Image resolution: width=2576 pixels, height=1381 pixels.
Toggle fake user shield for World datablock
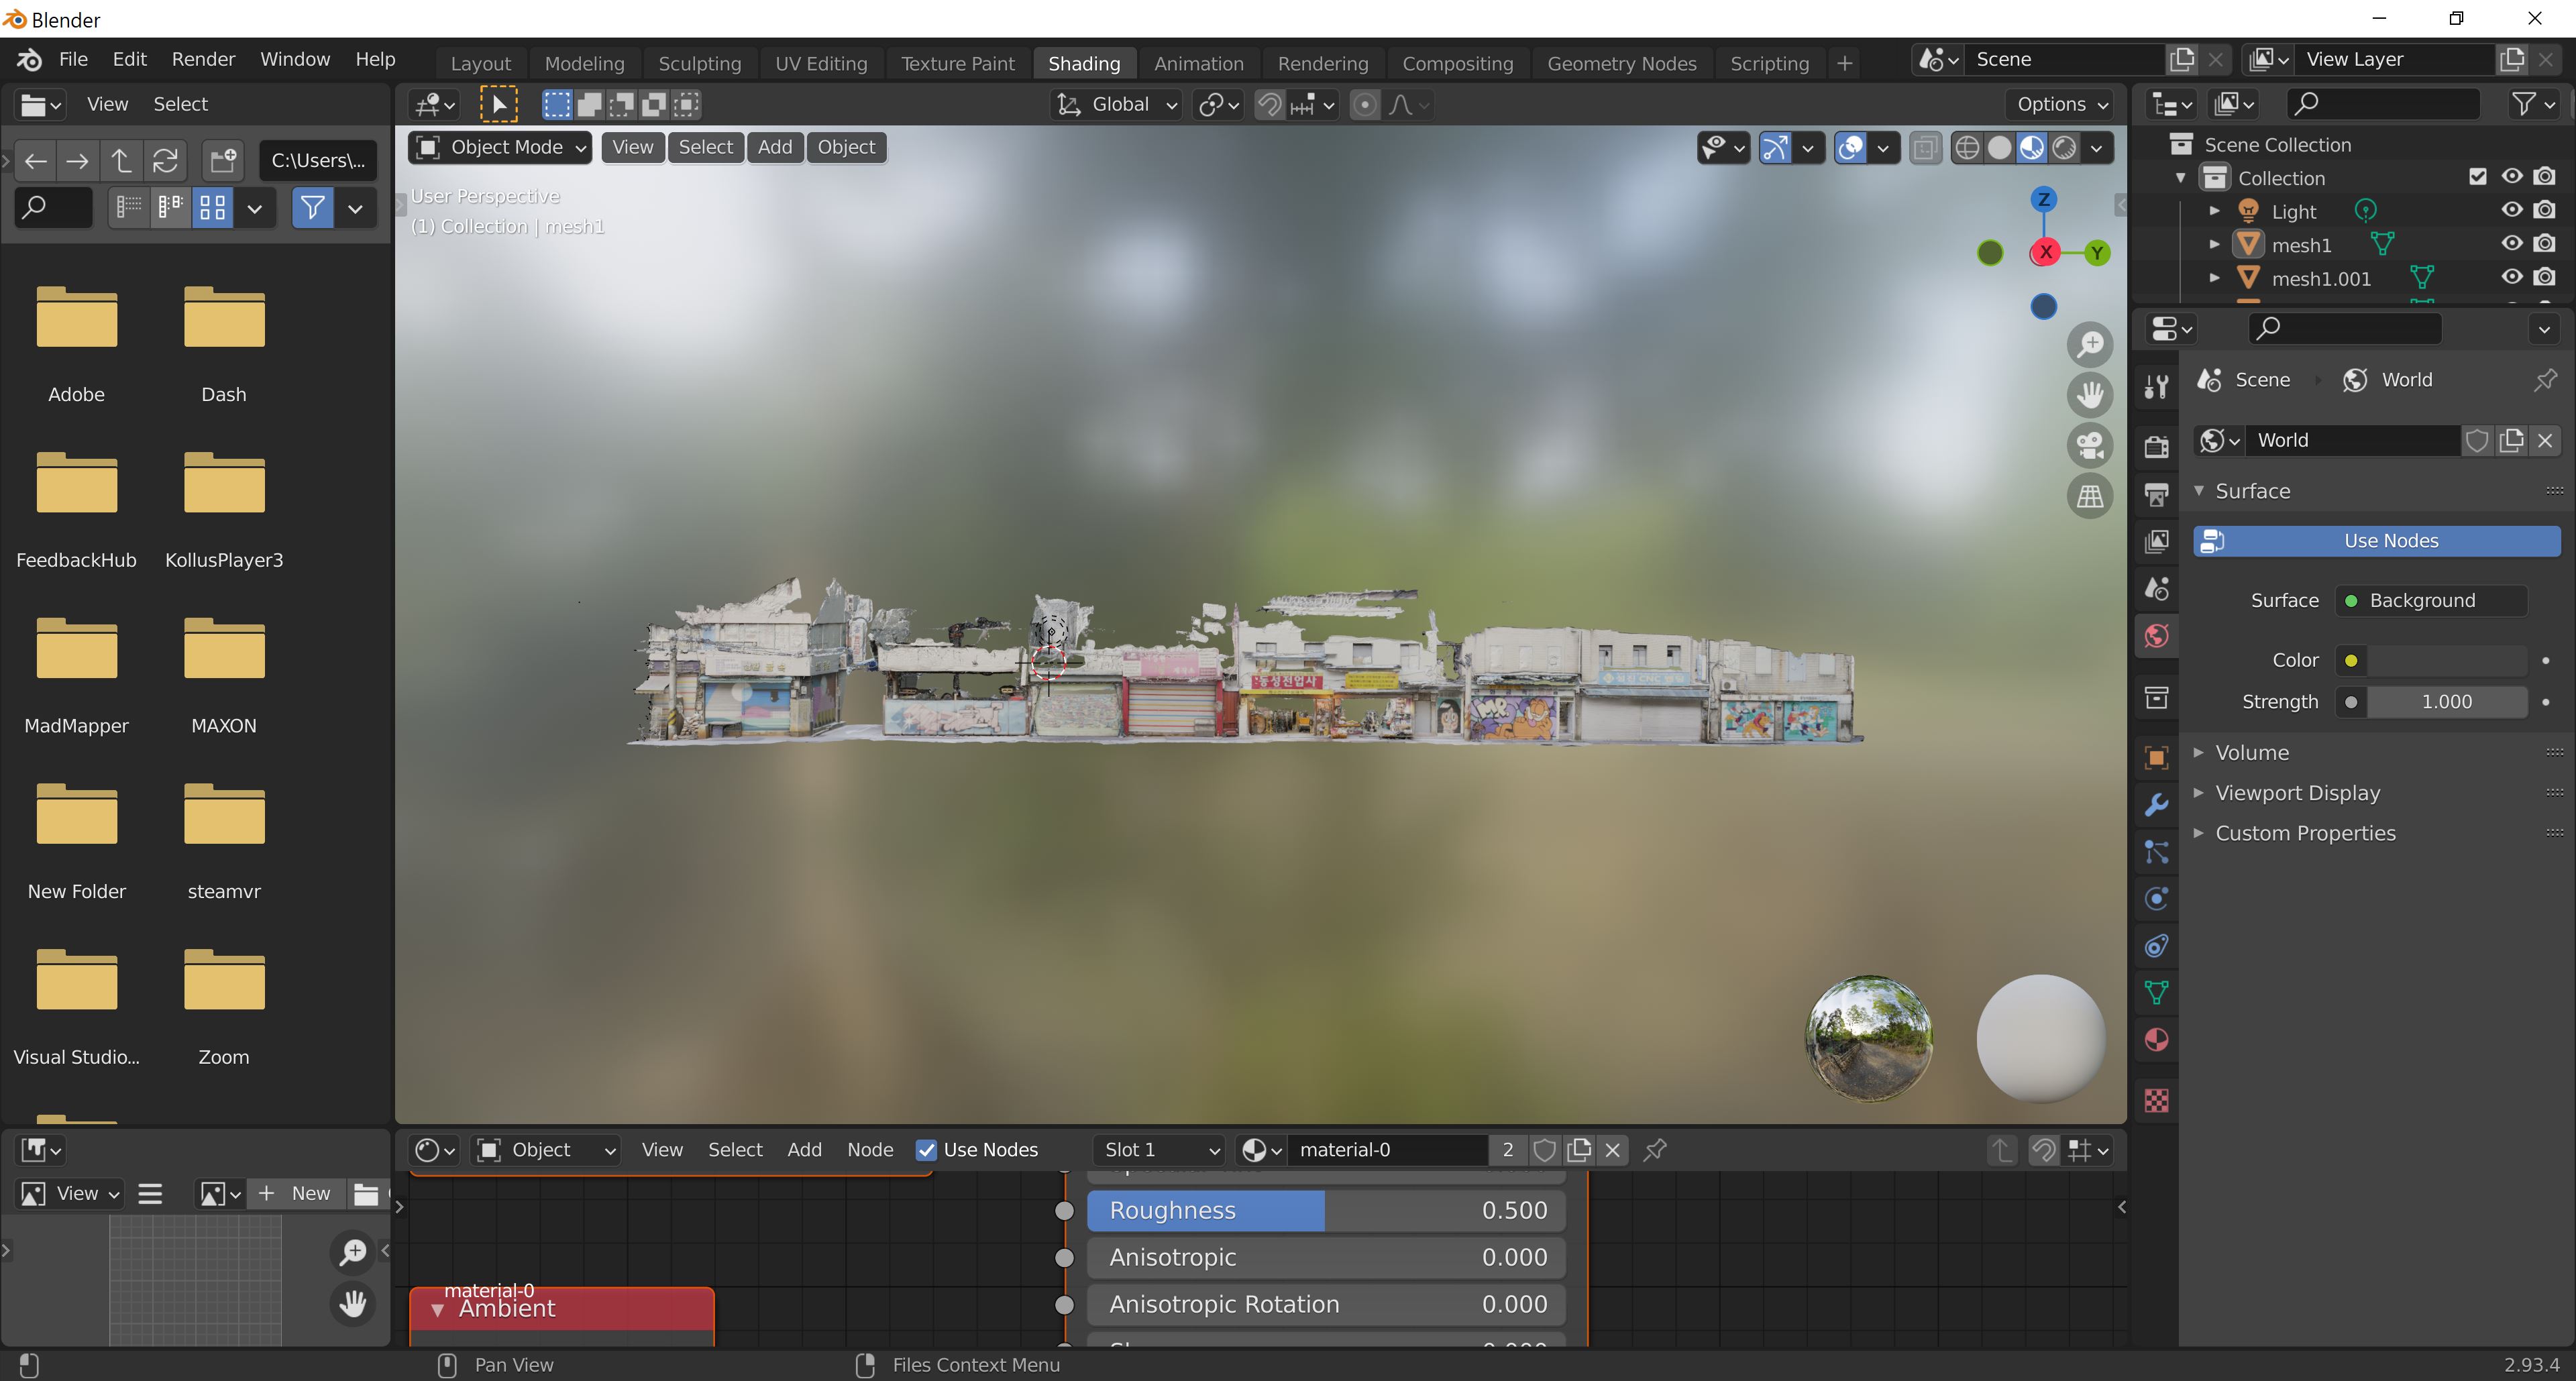click(2477, 441)
